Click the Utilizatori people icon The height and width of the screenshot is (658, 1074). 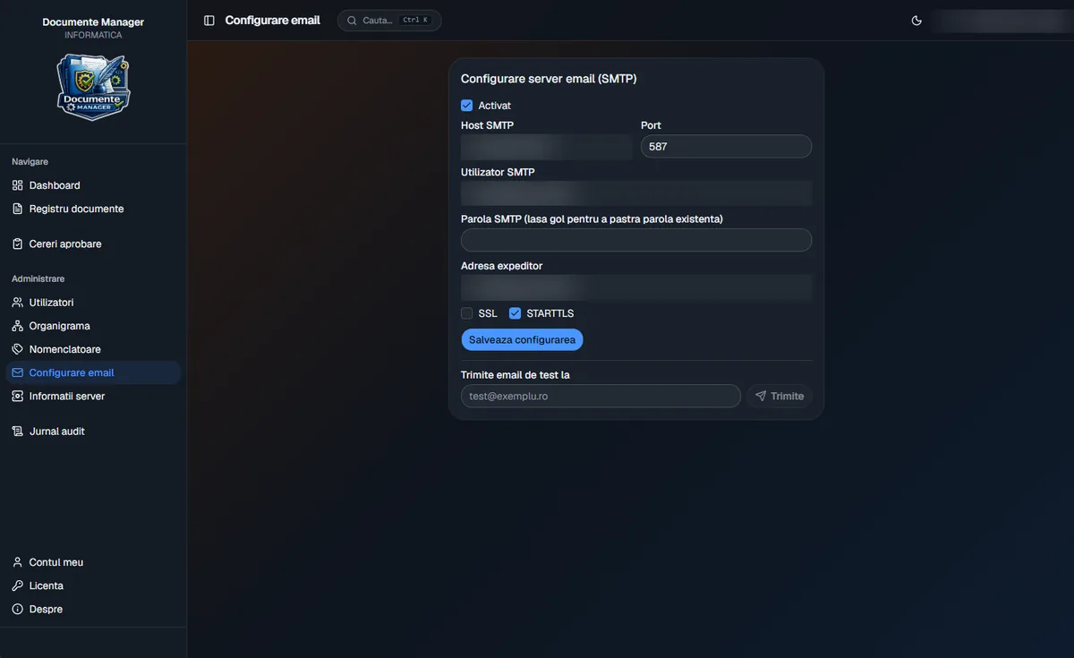tap(18, 303)
